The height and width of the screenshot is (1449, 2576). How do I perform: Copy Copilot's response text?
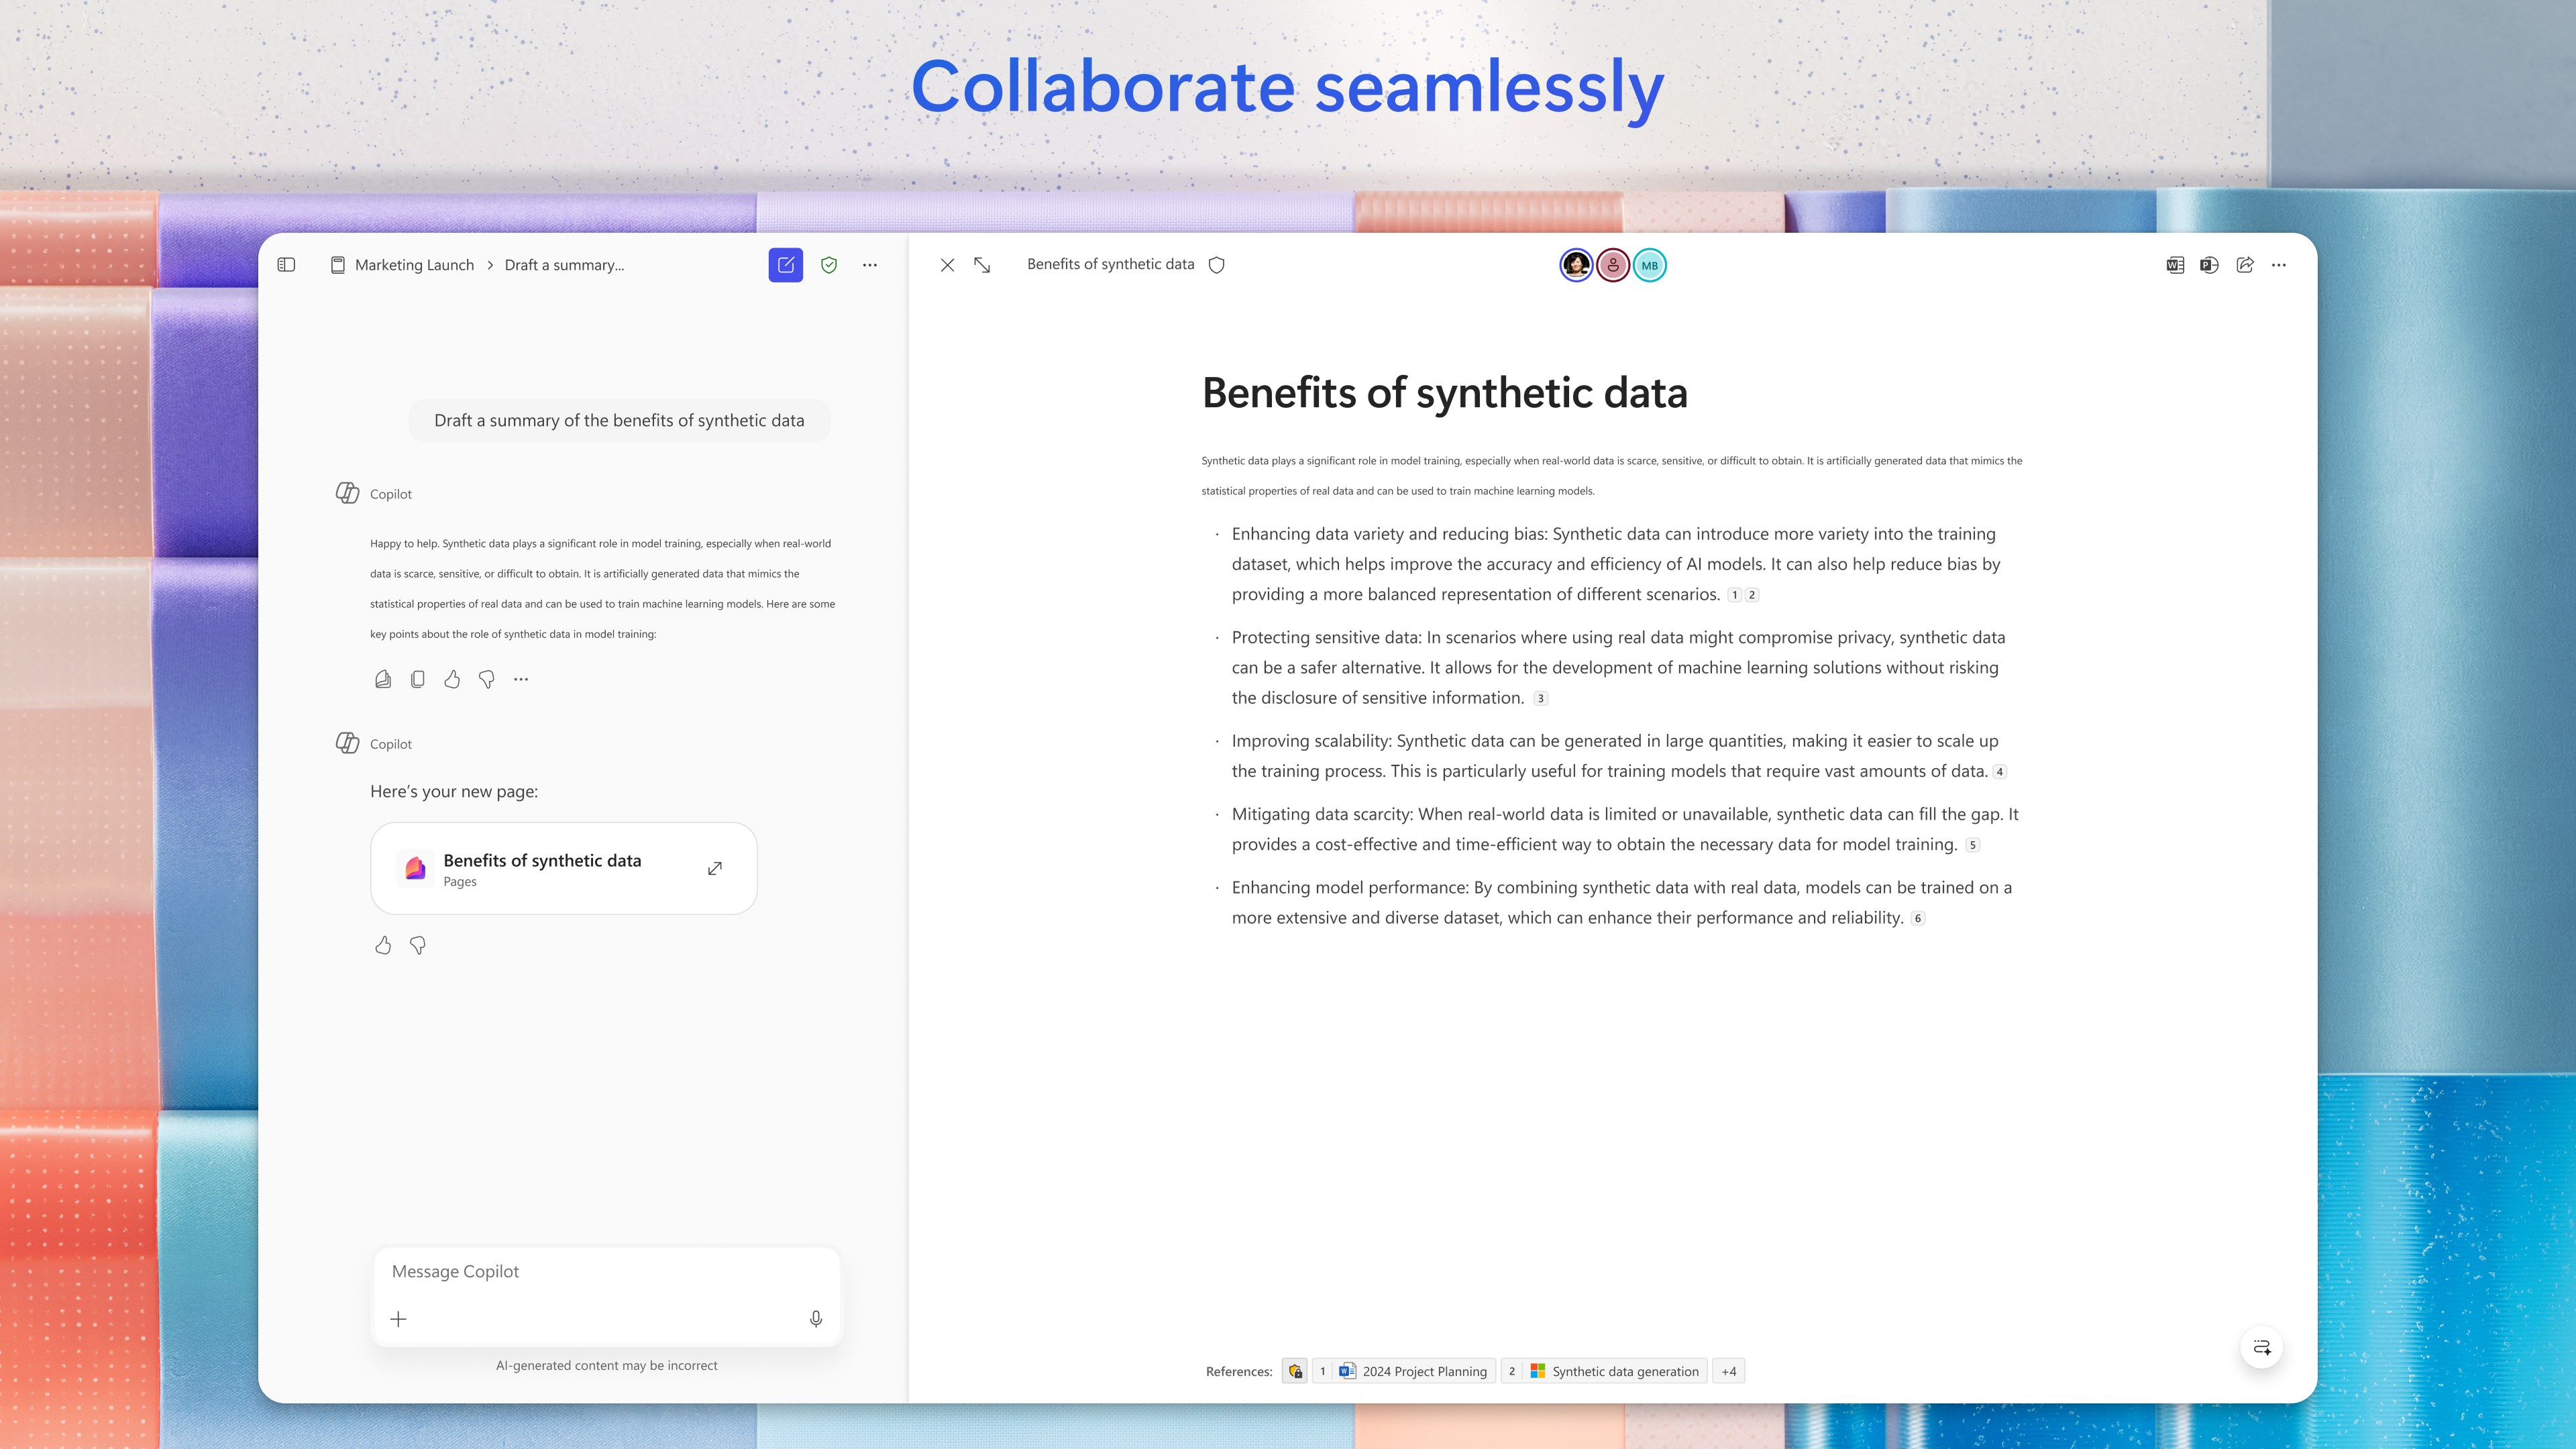tap(417, 679)
